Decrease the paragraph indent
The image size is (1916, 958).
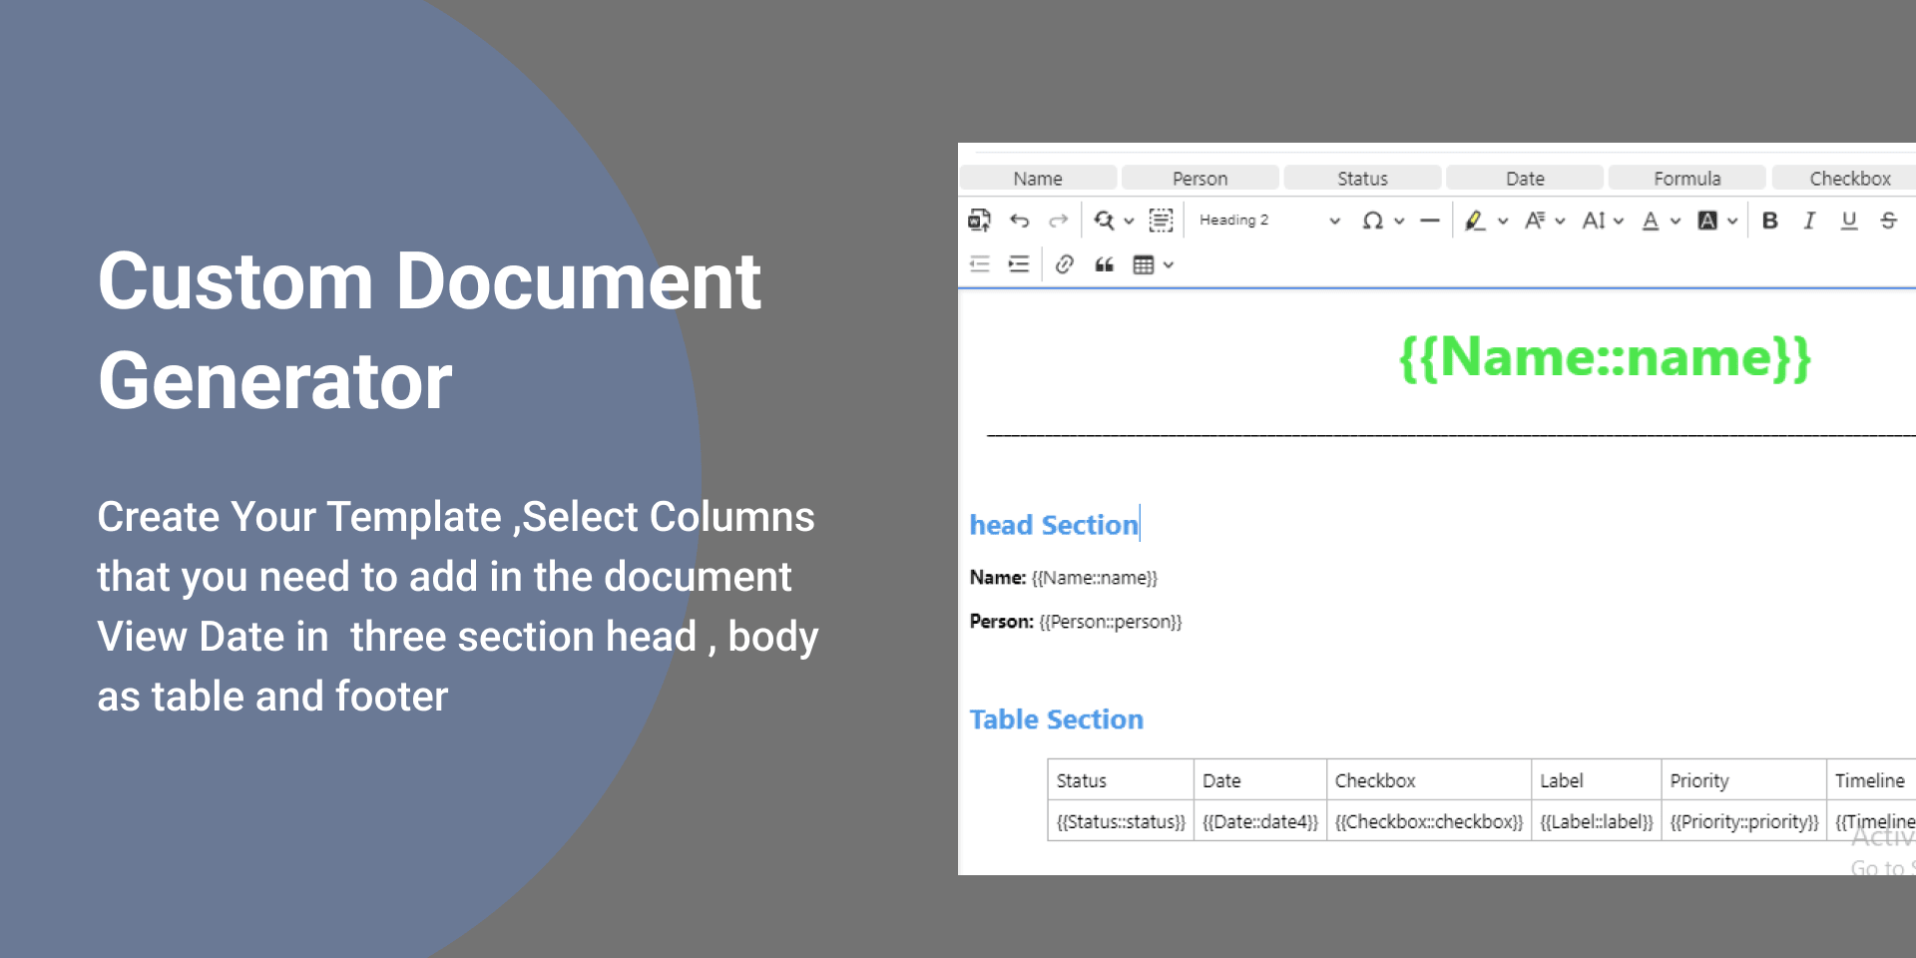[x=980, y=264]
